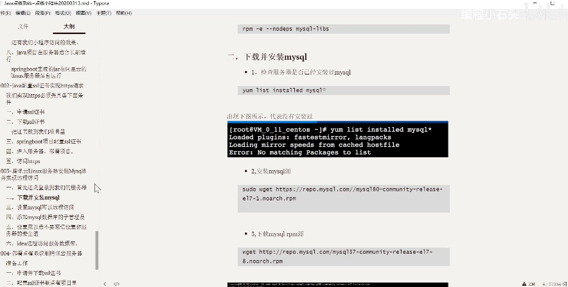The image size is (568, 287).
Task: Open the spell check warning icon
Action: click(524, 284)
